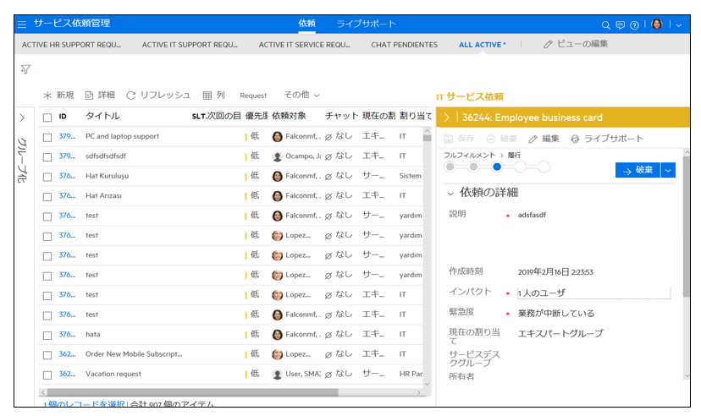Screen dimensions: 701x416
Task: Click the blue 破棄 button
Action: [x=637, y=170]
